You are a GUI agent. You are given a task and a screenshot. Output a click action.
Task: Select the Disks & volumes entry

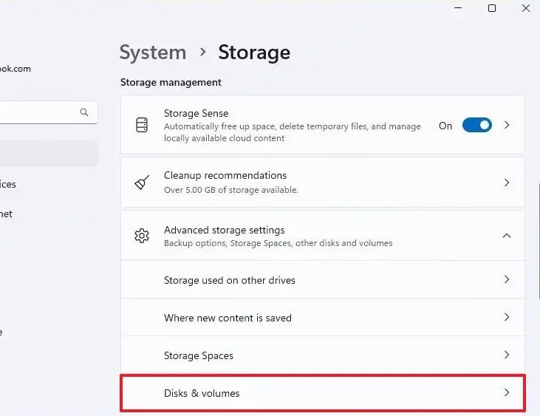pyautogui.click(x=202, y=393)
